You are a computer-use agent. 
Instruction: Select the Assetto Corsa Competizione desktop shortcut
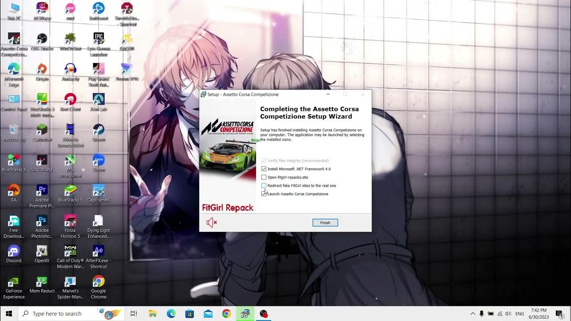pyautogui.click(x=14, y=45)
